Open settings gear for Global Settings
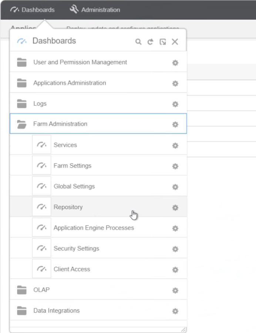Image resolution: width=256 pixels, height=333 pixels. pyautogui.click(x=175, y=187)
